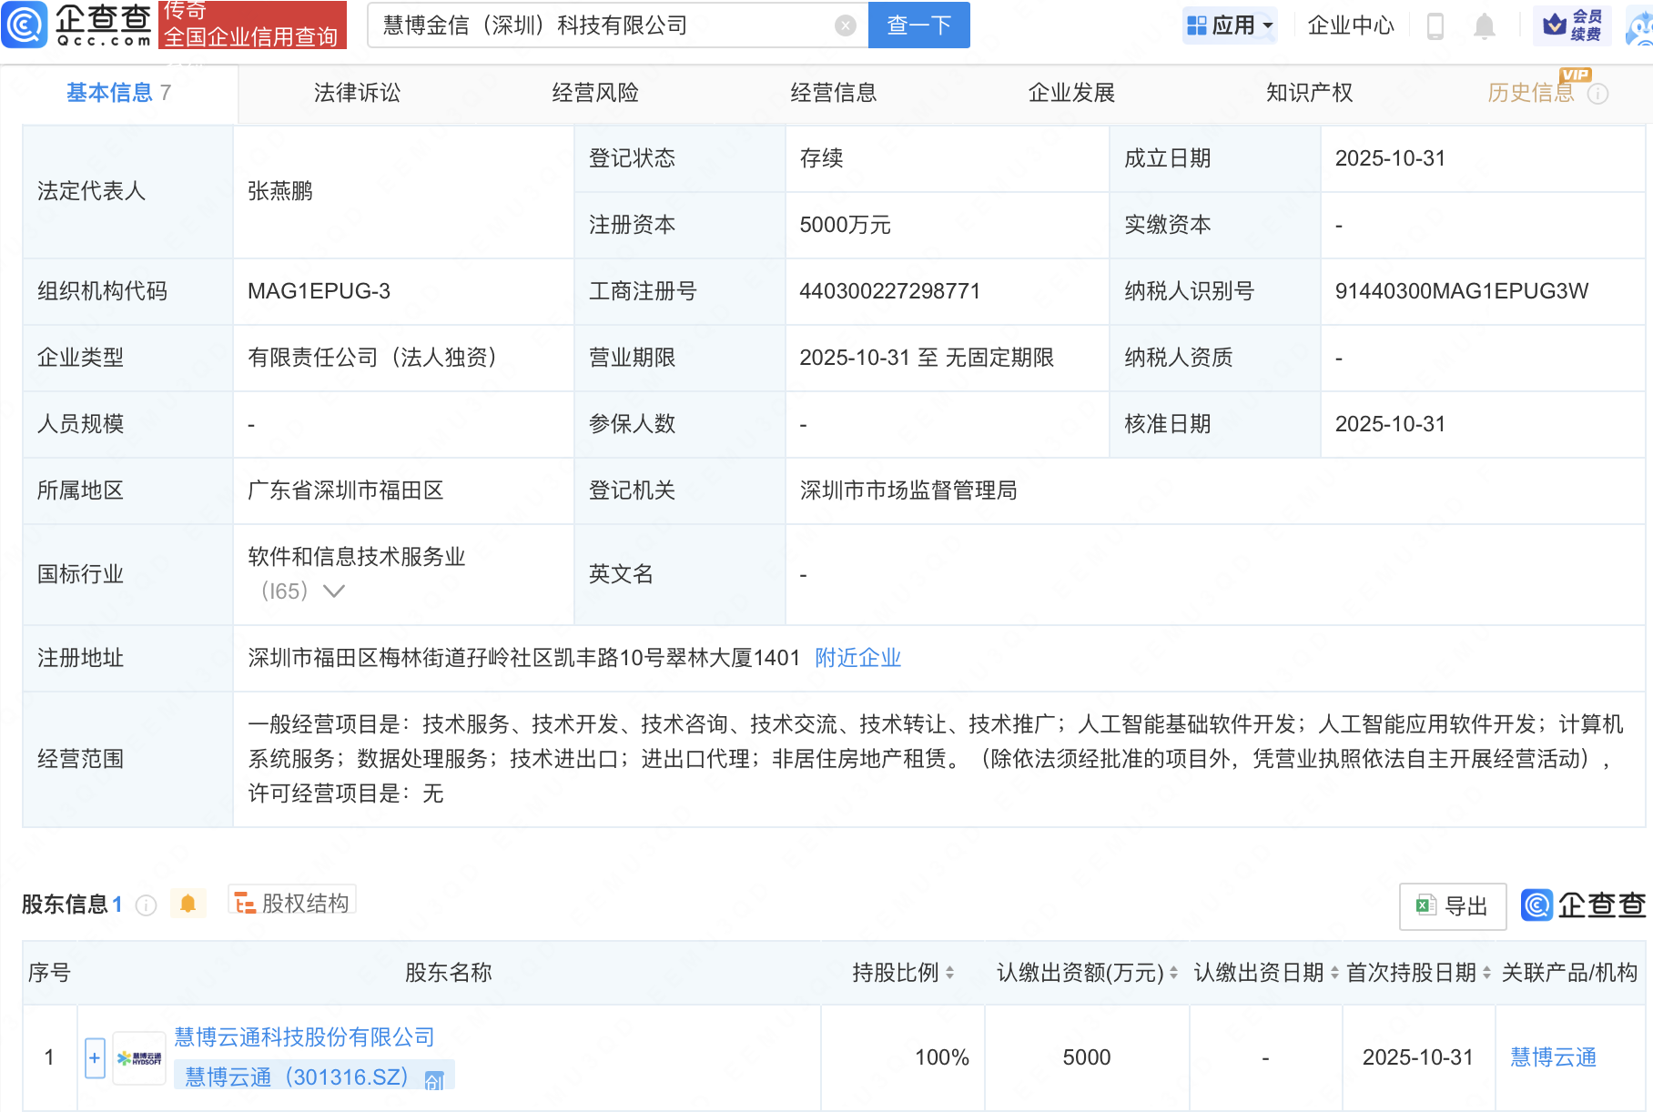Click the chart icon on the 股权结构 button

point(244,902)
